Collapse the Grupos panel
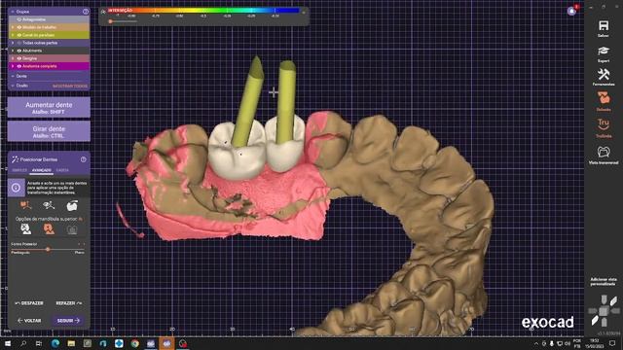 [x=13, y=12]
